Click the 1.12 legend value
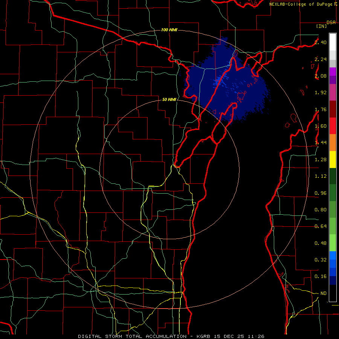Viewport: 339px width, 339px height. (321, 176)
